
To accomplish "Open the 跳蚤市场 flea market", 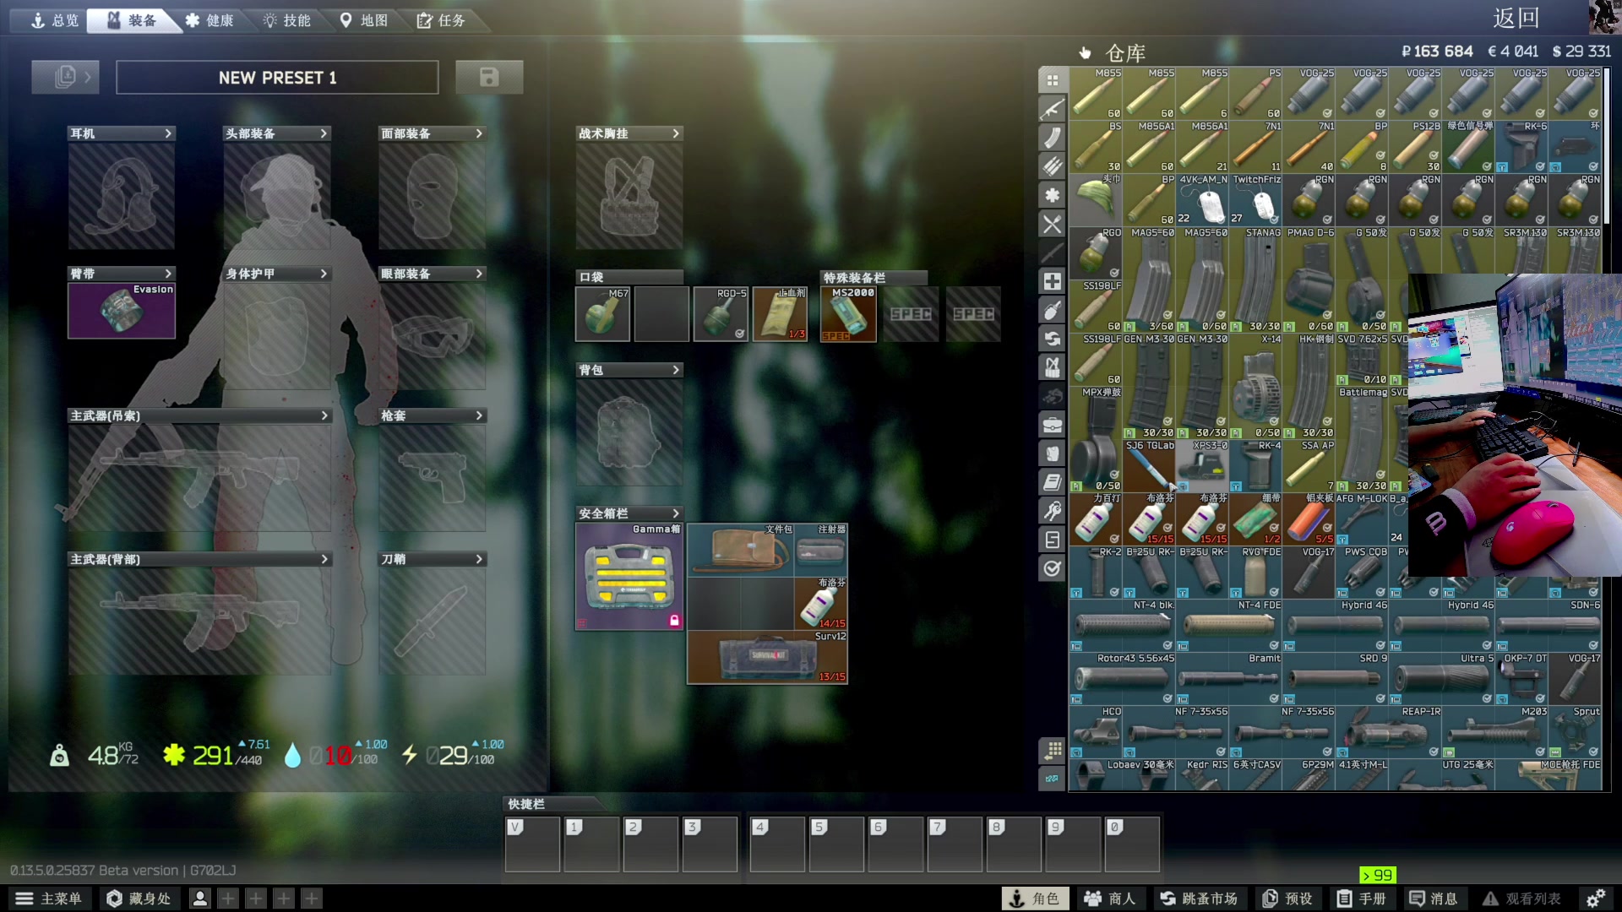I will click(1199, 898).
